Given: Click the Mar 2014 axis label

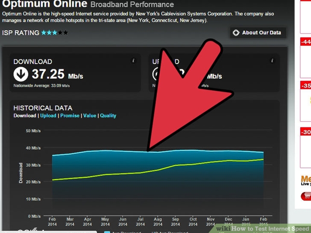Looking at the screenshot, I should (x=70, y=222).
